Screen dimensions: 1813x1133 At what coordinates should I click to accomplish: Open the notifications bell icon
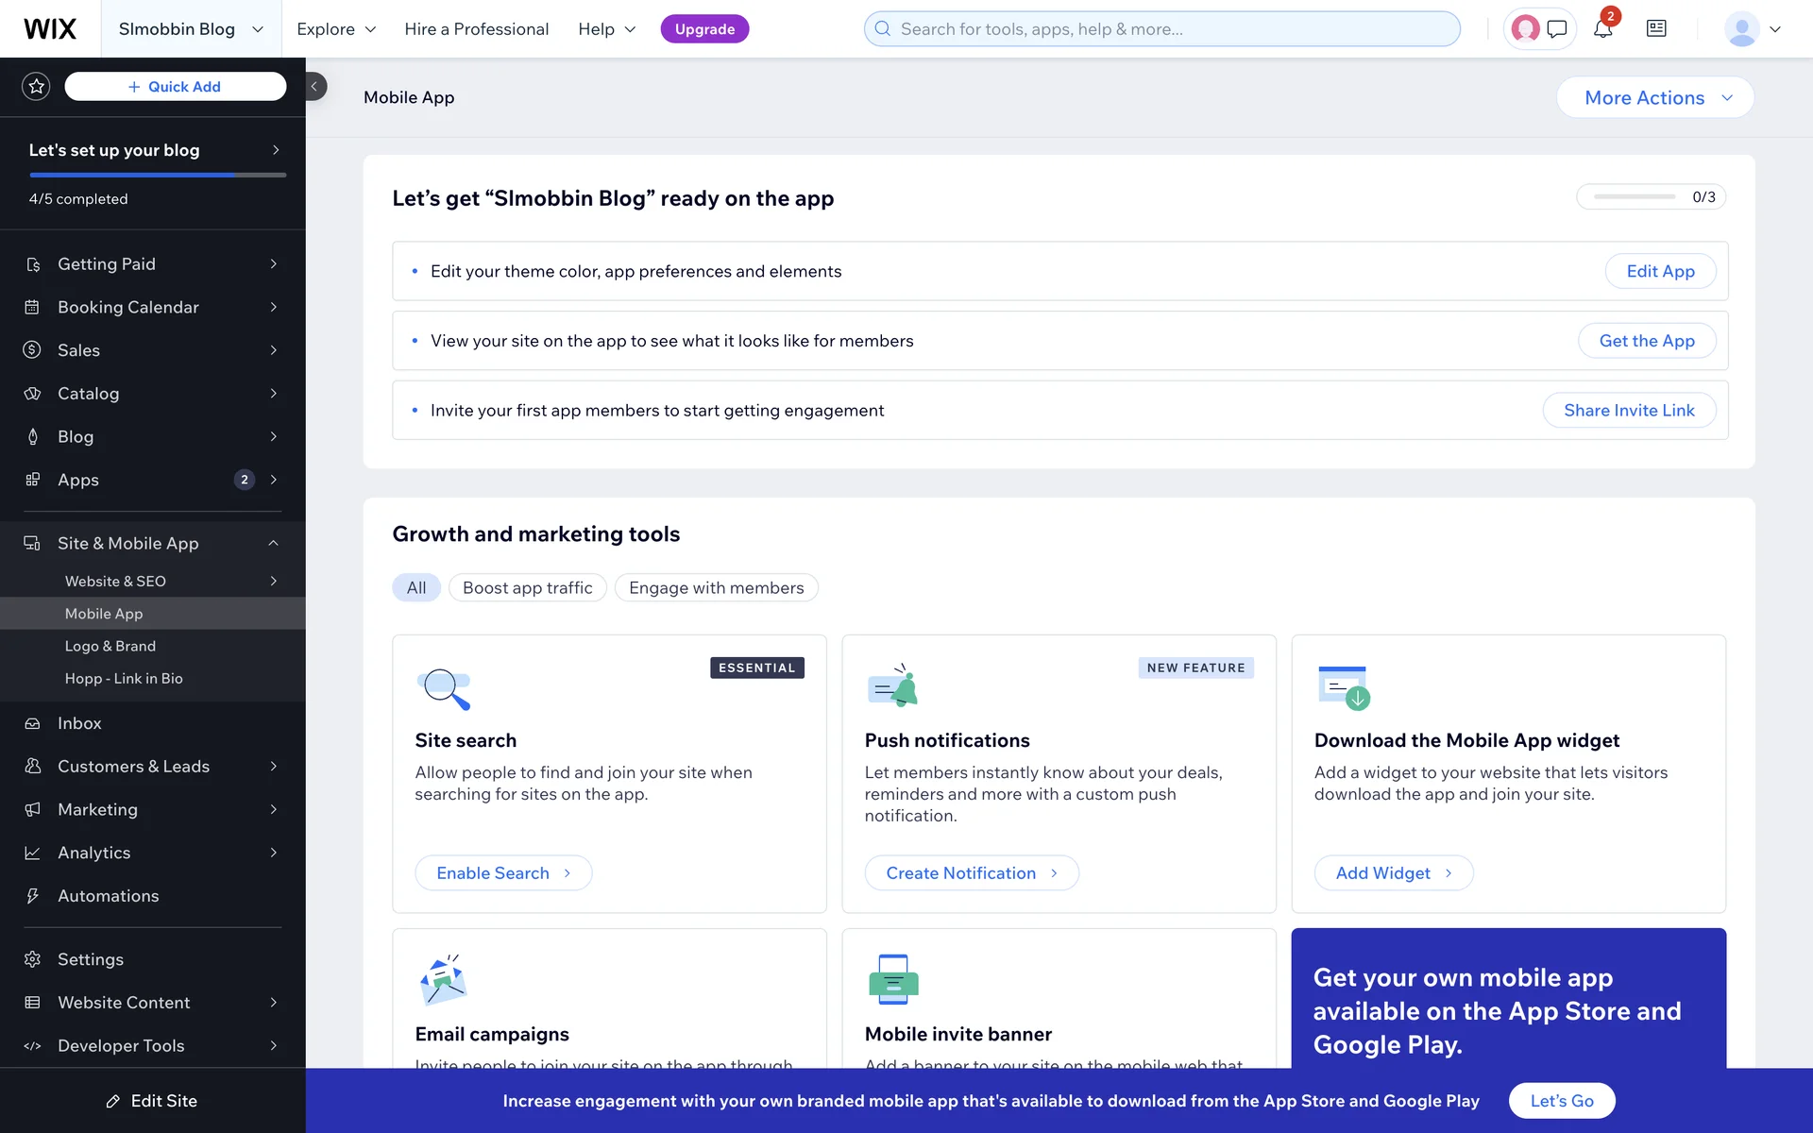tap(1602, 29)
